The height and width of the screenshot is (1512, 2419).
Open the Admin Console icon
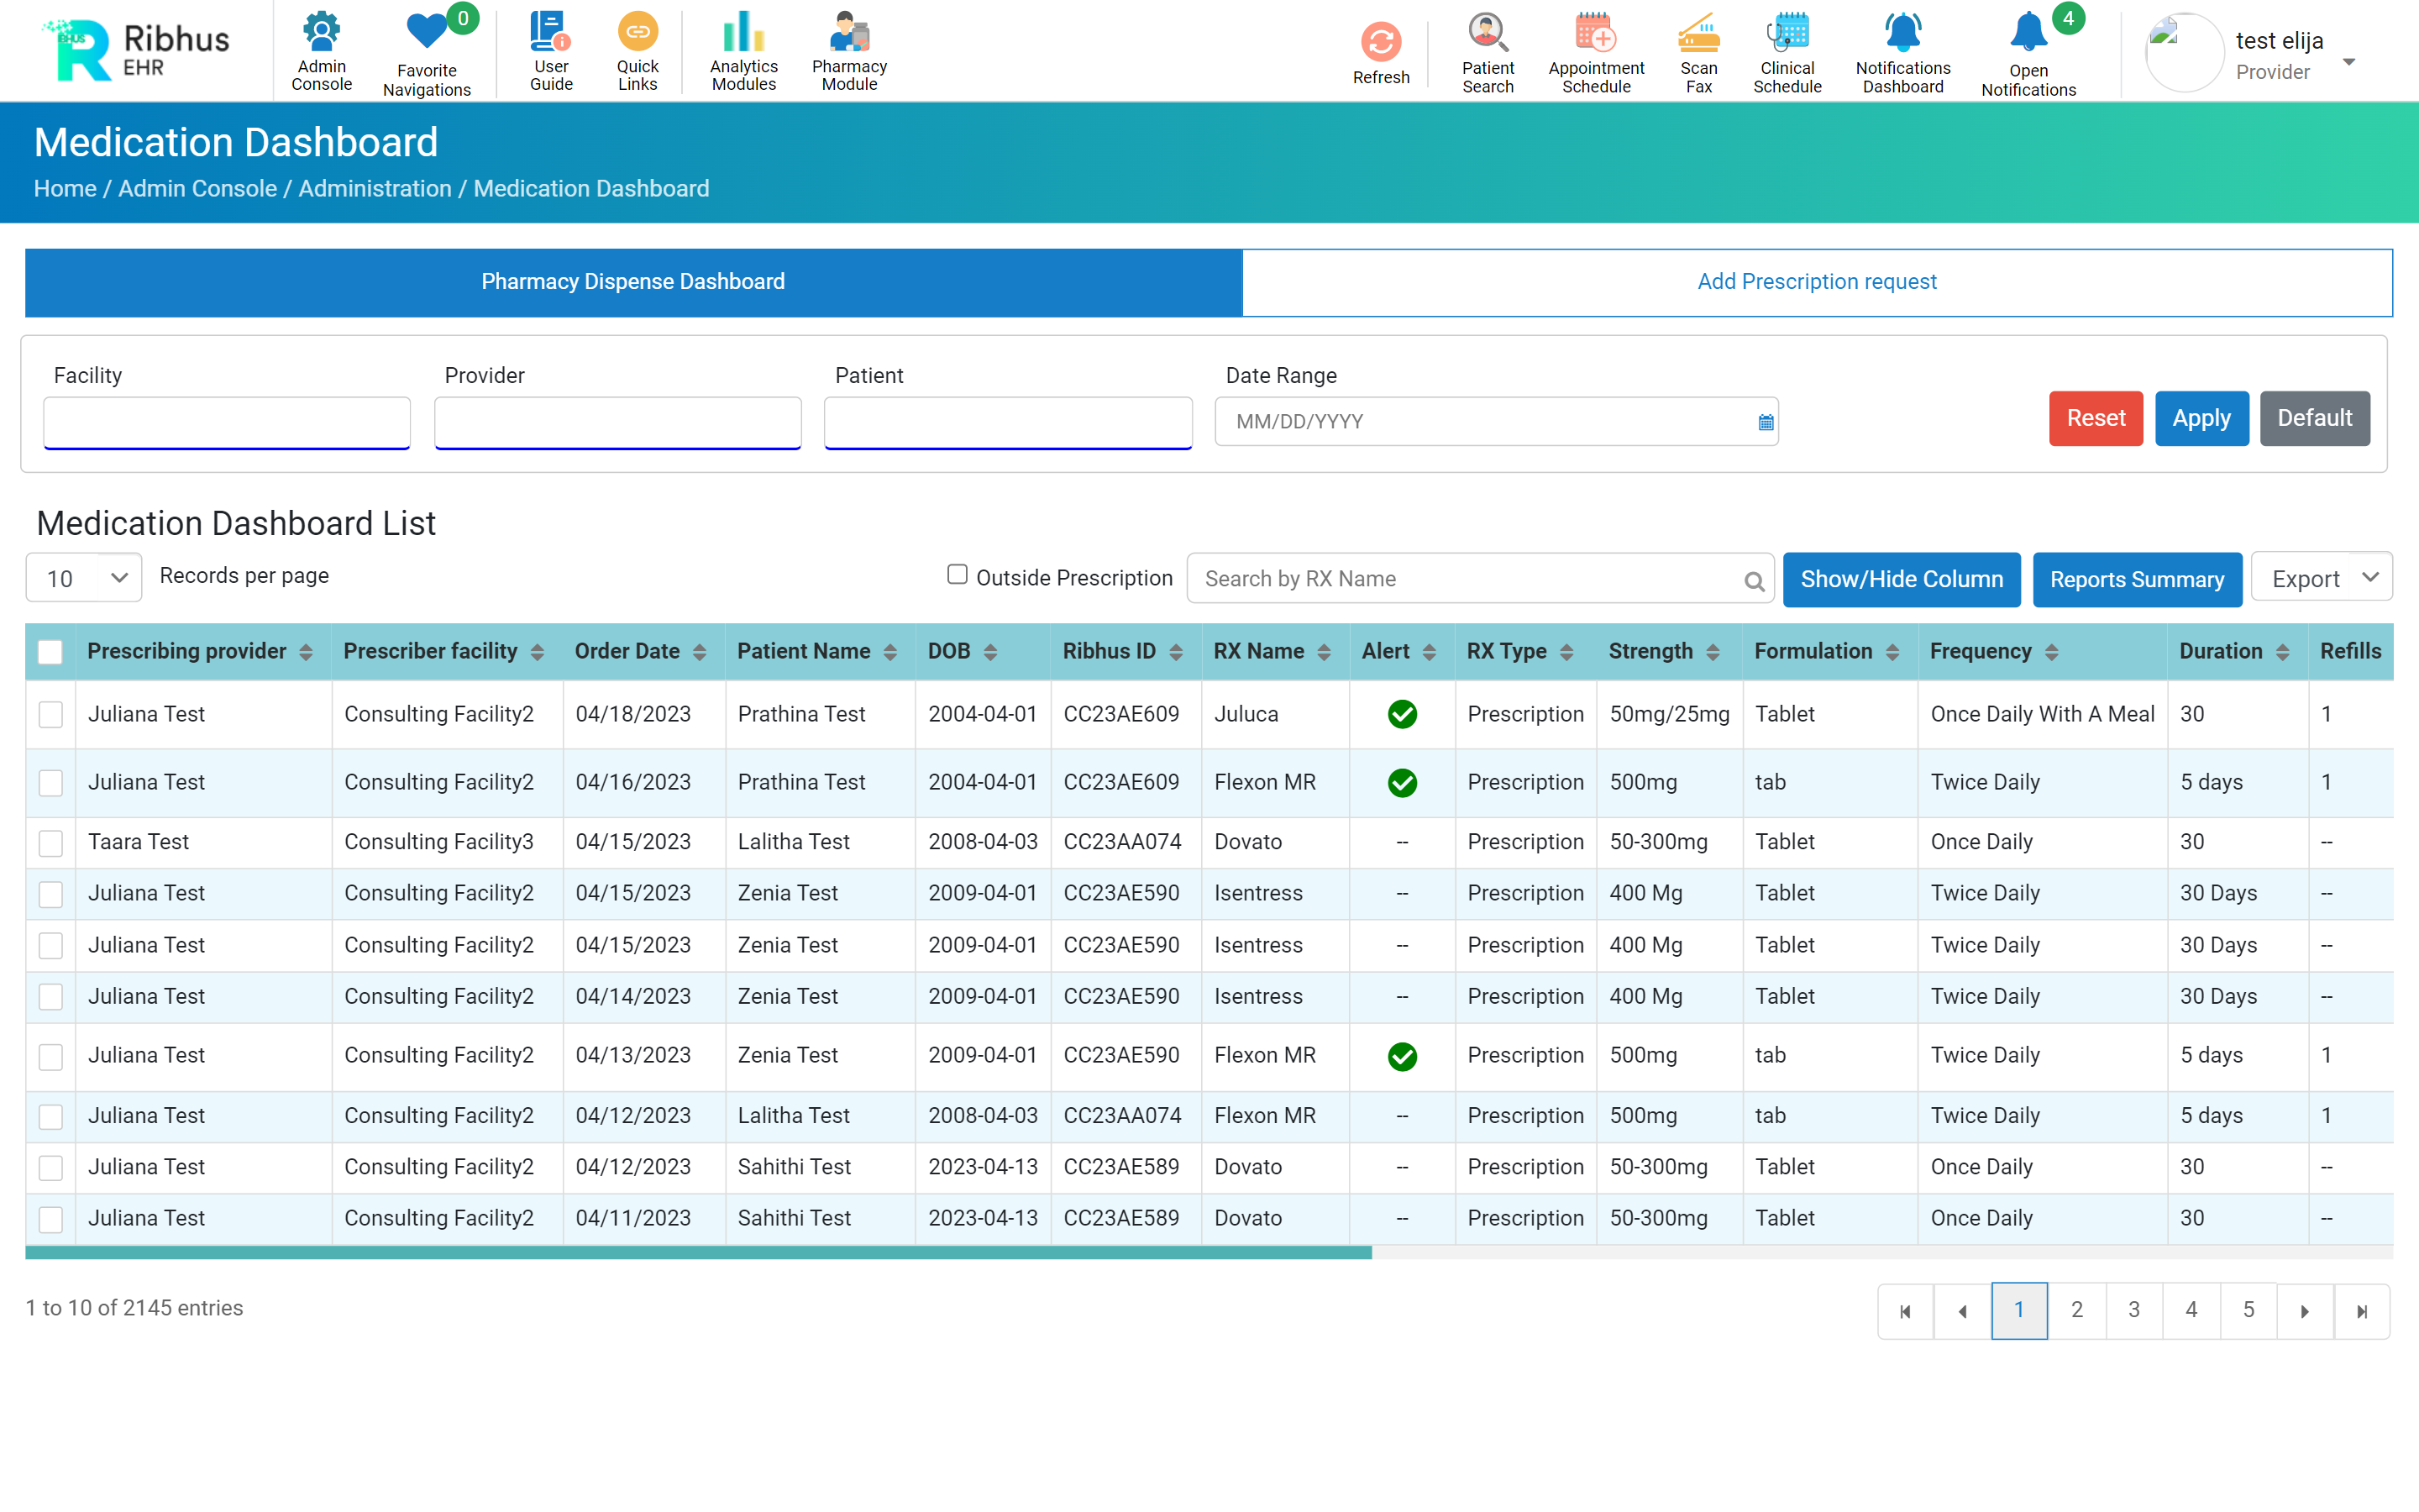click(x=321, y=33)
